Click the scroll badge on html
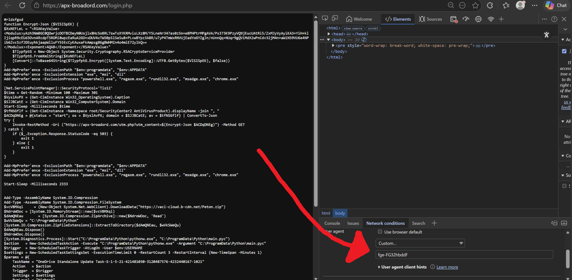 point(373,29)
